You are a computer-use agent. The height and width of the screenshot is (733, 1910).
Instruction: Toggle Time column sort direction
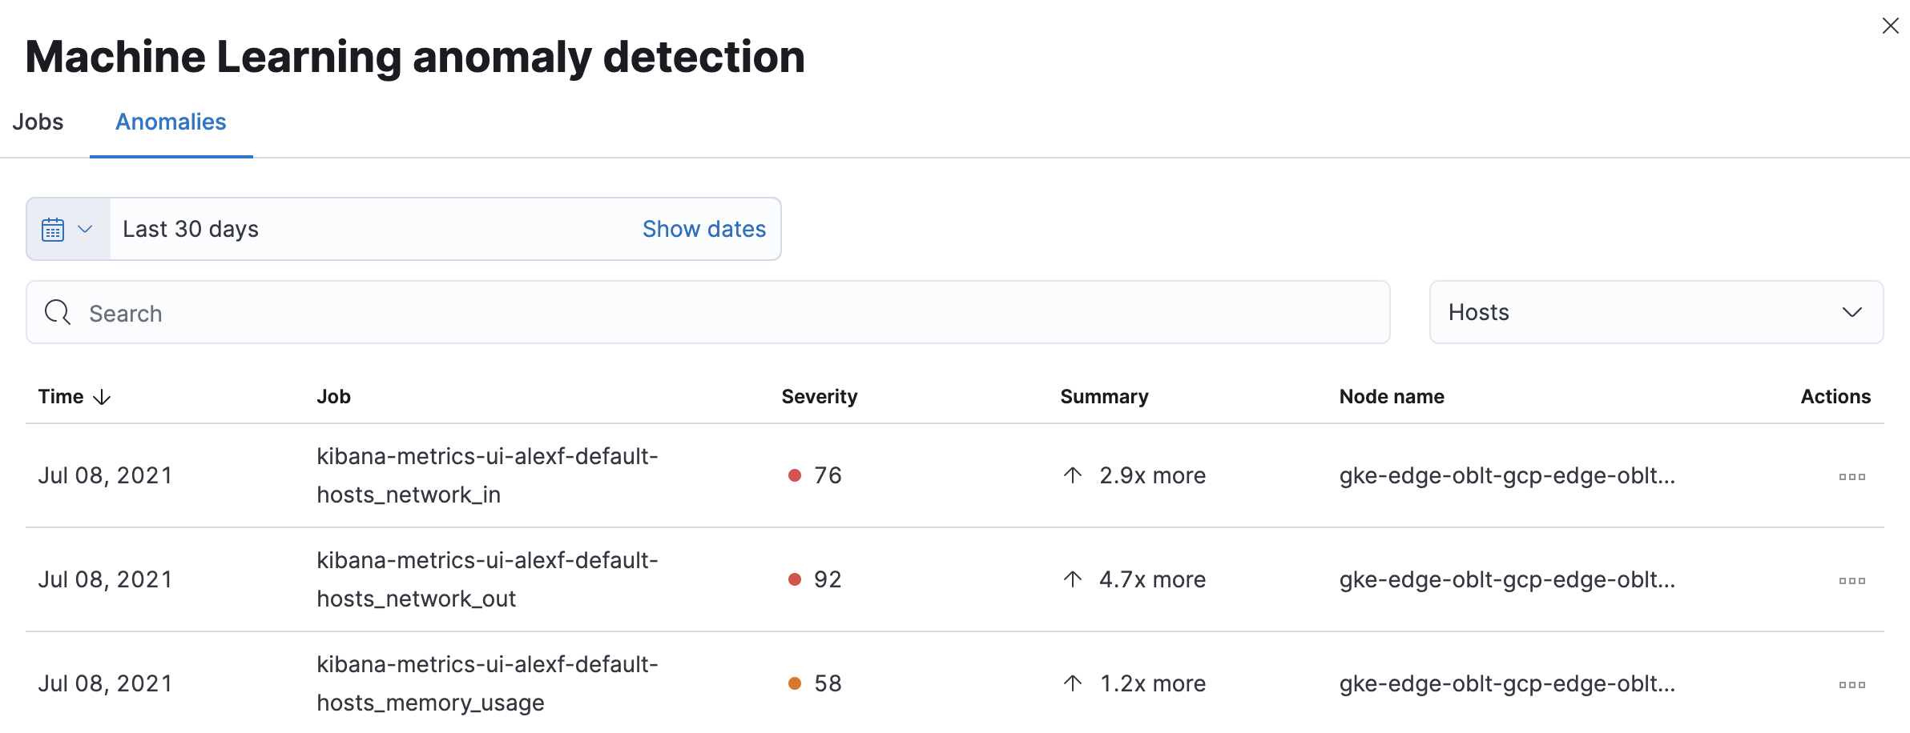coord(72,396)
